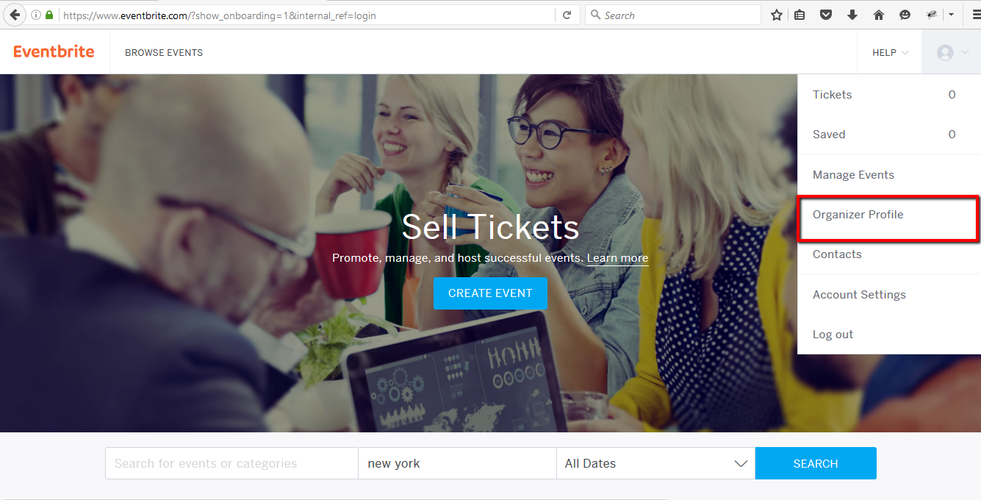Select Log out in the menu
981x500 pixels.
point(833,335)
